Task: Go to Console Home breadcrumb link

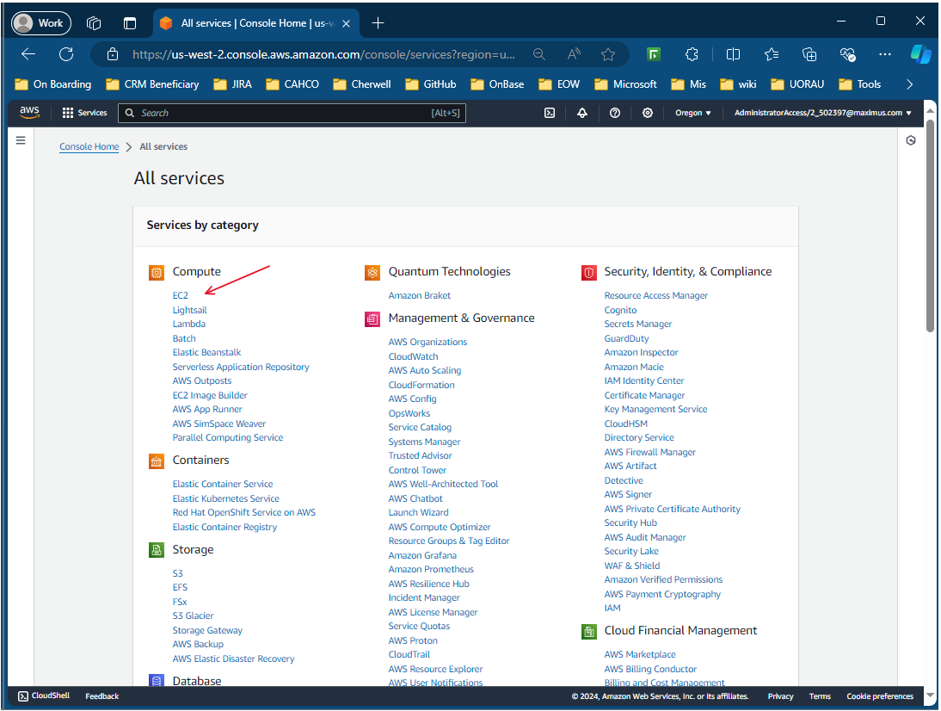Action: [89, 147]
